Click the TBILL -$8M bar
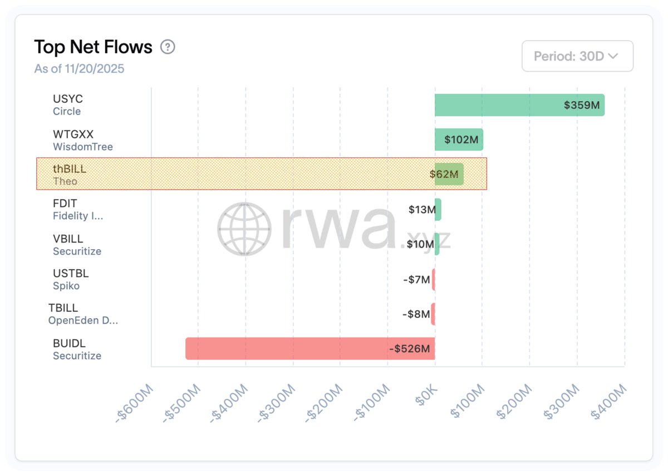 pos(433,314)
